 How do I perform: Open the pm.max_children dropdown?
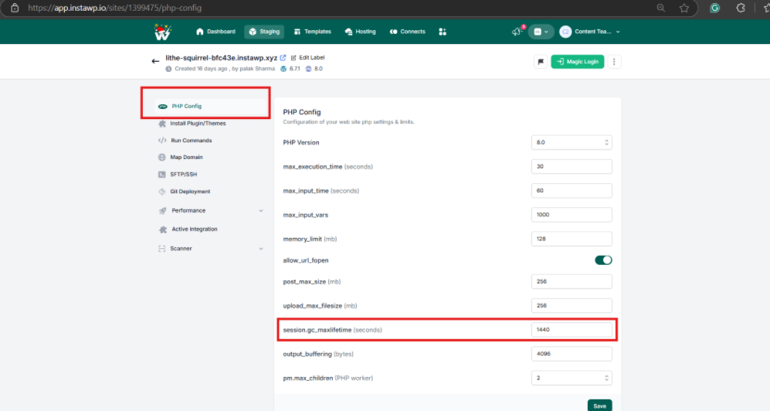tap(572, 378)
